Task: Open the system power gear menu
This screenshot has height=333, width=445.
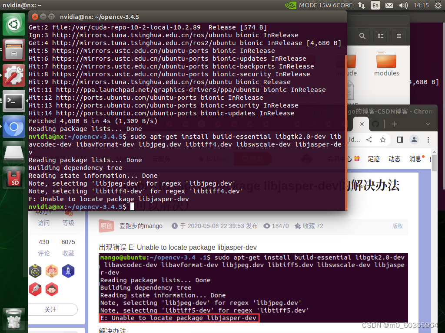Action: coord(438,5)
